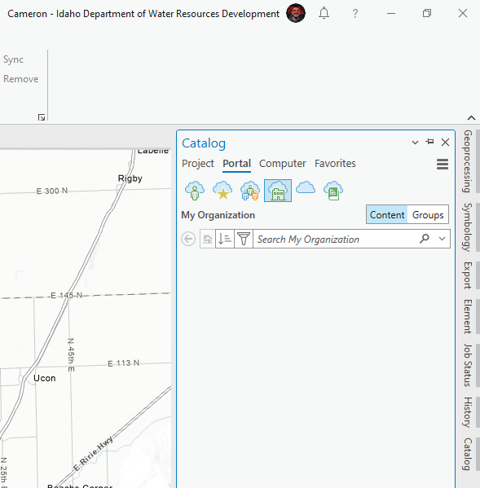The width and height of the screenshot is (480, 488).
Task: Toggle Catalog pane auto-hide pin
Action: tap(430, 142)
